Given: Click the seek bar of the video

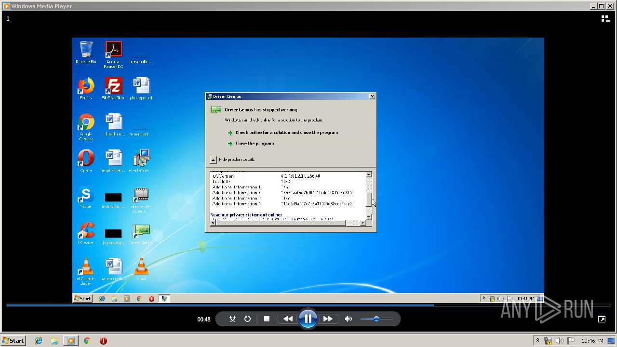Looking at the screenshot, I should [308, 305].
